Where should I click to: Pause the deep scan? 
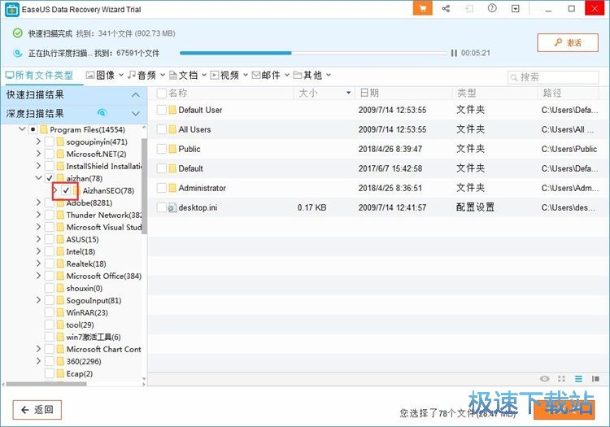point(454,53)
